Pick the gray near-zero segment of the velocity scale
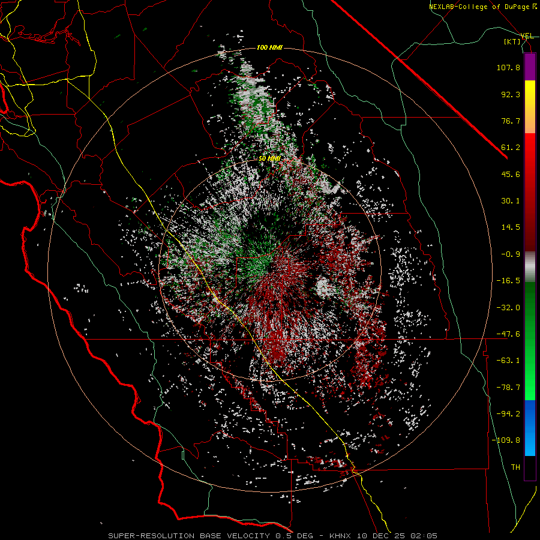 (530, 267)
